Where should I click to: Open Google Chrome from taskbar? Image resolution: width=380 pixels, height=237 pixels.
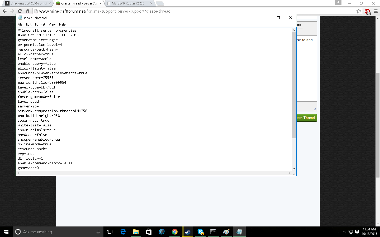pyautogui.click(x=175, y=232)
